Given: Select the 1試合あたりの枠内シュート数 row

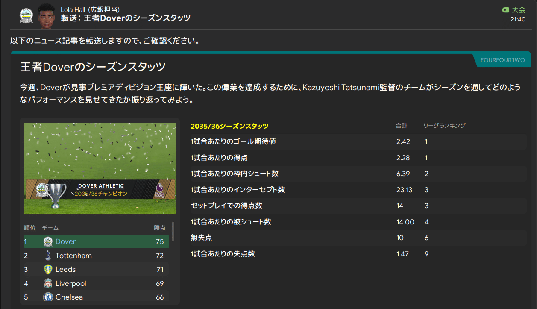Looking at the screenshot, I should [358, 174].
